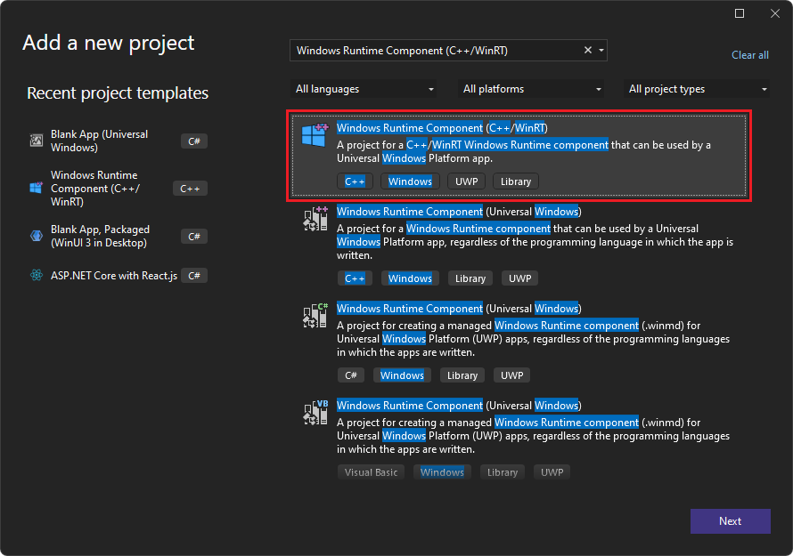Clear the search box with the X button

587,51
